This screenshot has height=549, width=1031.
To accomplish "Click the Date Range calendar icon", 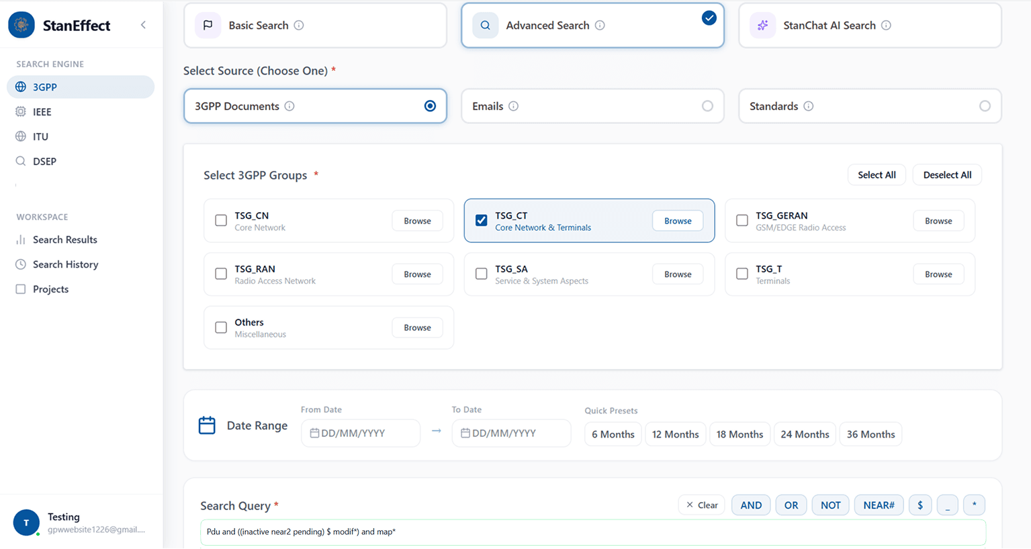I will click(x=207, y=425).
